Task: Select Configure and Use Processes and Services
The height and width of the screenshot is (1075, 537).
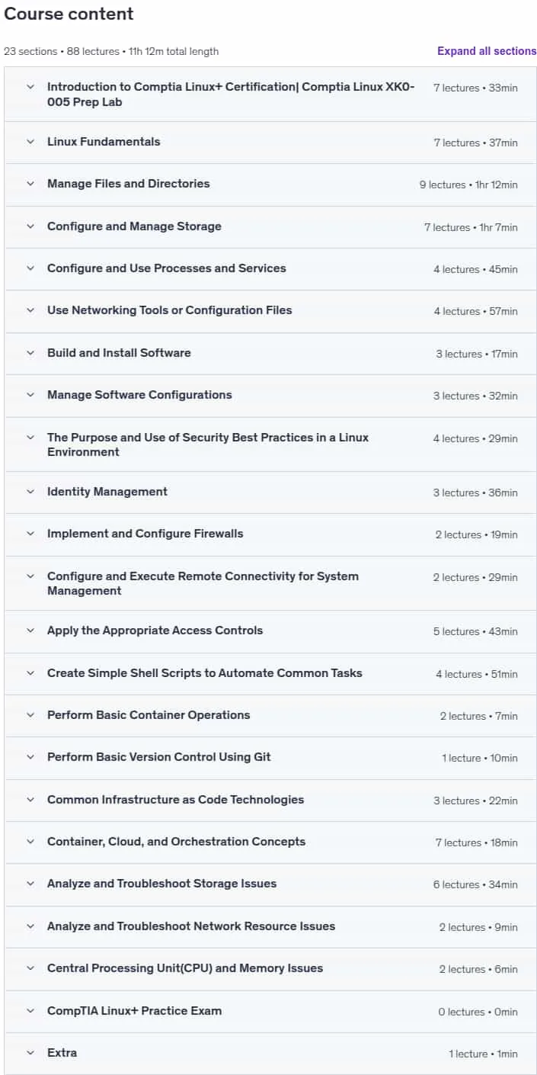Action: (270, 268)
